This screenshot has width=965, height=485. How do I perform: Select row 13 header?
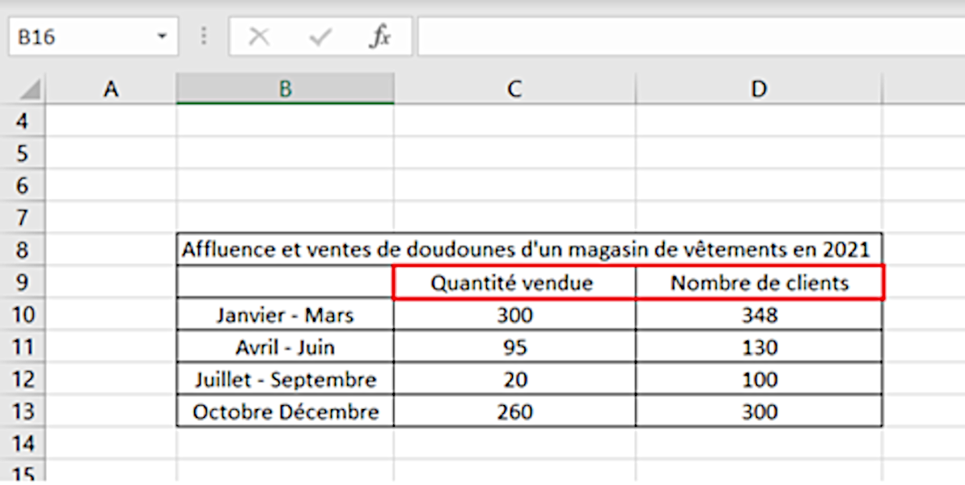pyautogui.click(x=22, y=411)
